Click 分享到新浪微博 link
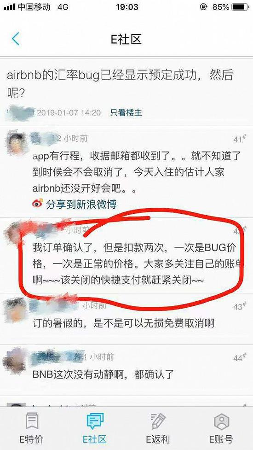The image size is (253, 450). (x=81, y=204)
